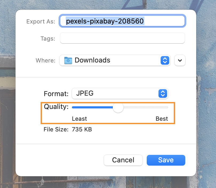Click the "Export As:" label

click(41, 21)
